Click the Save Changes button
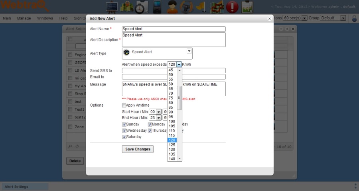 coord(138,149)
